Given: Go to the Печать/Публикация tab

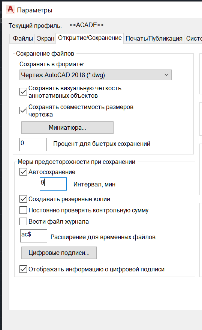Looking at the screenshot, I should pyautogui.click(x=154, y=38).
